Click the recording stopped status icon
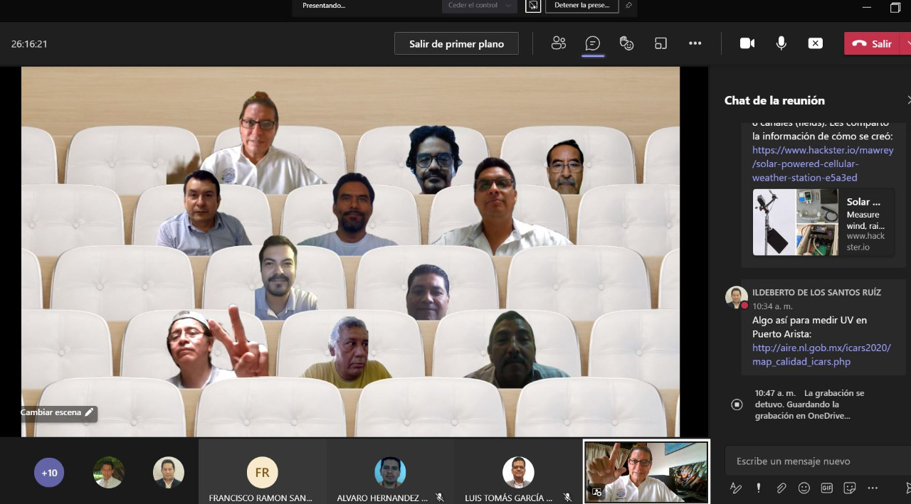The image size is (911, 504). pyautogui.click(x=737, y=404)
